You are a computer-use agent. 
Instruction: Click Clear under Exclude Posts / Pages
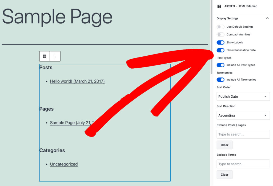click(224, 145)
